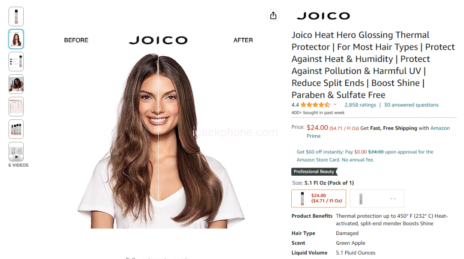Select the first product bottle thumbnail

[16, 17]
